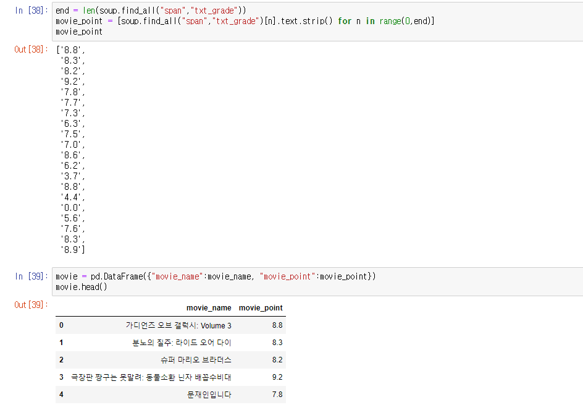Click the 8.8 score in table row 0
Viewport: 583px width, 410px height.
[x=277, y=325]
